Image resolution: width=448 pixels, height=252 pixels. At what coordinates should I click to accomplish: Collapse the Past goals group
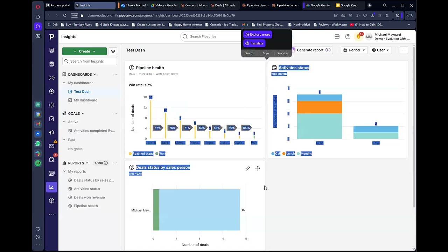pos(64,140)
